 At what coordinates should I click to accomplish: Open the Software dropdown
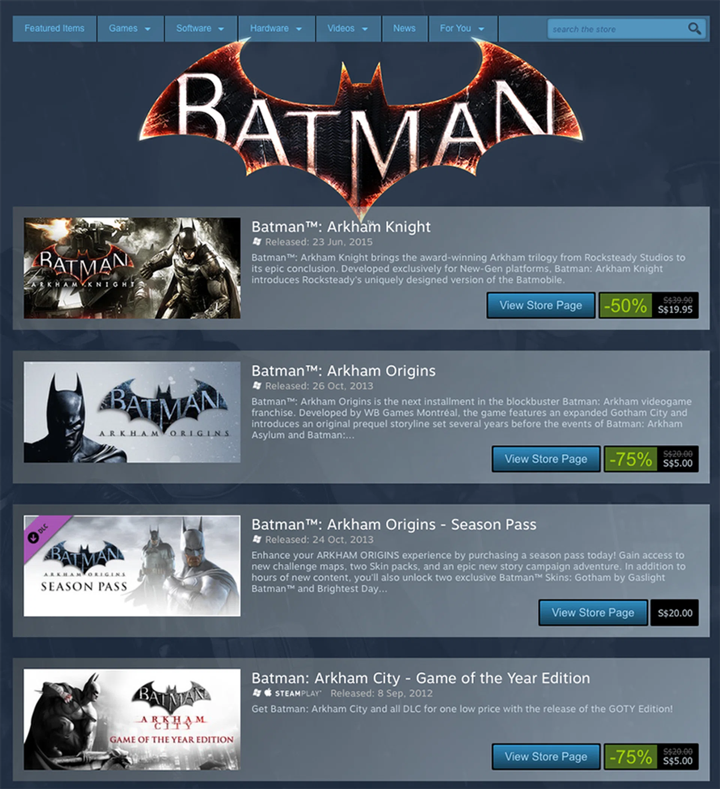point(201,29)
